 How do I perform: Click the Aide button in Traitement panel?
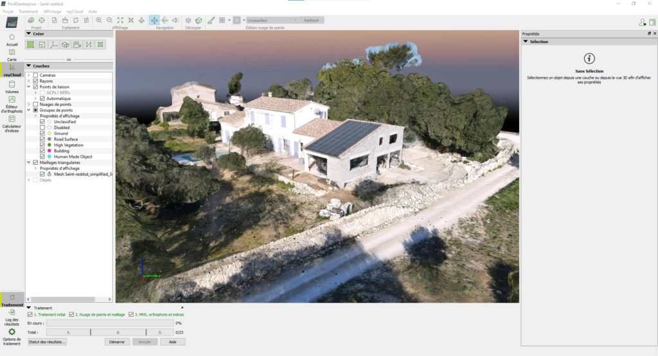coord(172,342)
